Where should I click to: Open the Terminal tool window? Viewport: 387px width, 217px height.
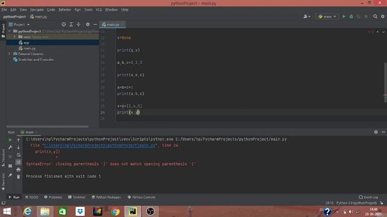click(x=77, y=197)
